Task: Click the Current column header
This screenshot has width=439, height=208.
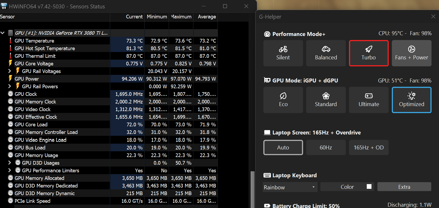Action: 127,17
